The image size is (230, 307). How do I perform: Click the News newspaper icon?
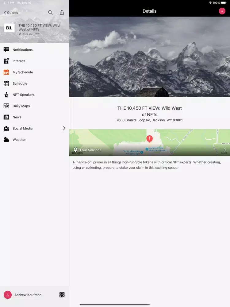6,117
